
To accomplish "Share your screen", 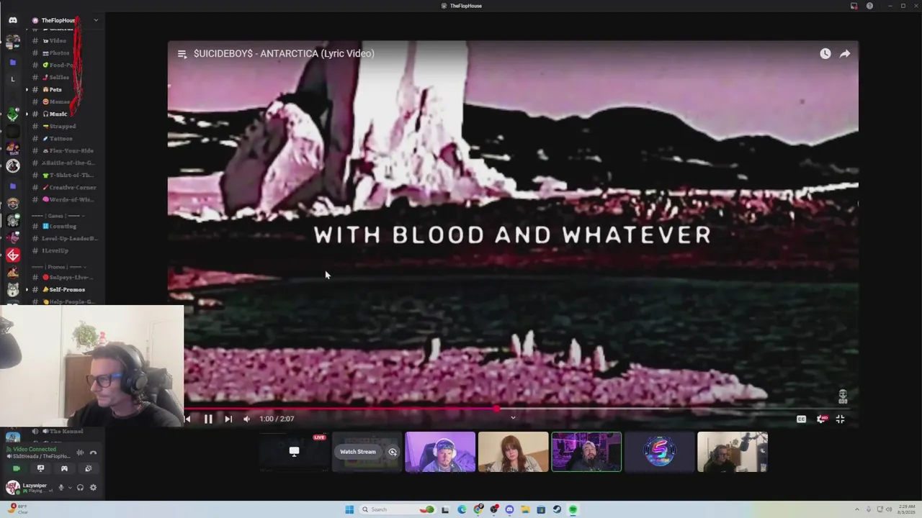I will tap(40, 468).
